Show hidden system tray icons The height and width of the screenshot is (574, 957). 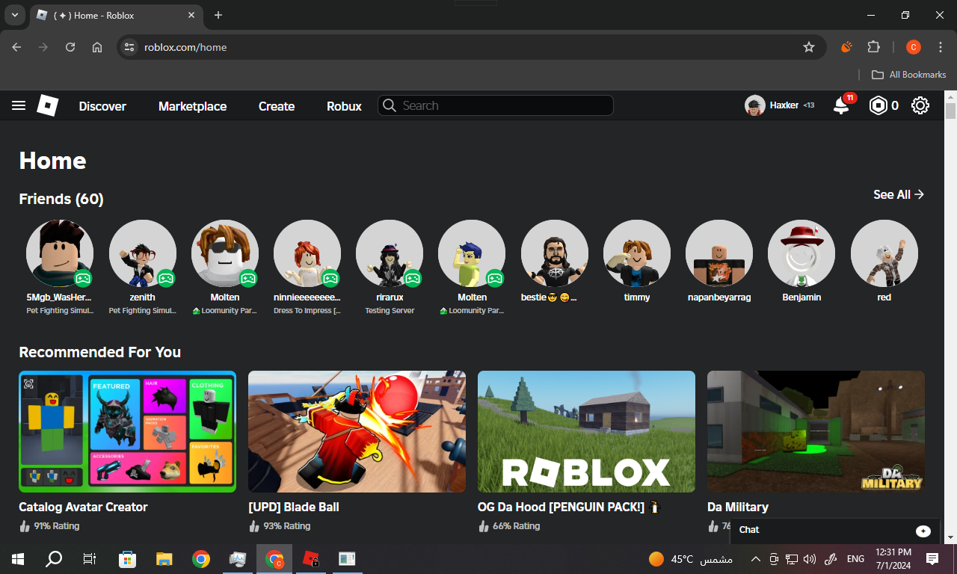[756, 559]
